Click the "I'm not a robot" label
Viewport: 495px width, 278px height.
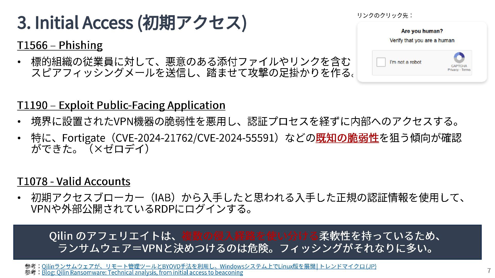tap(405, 62)
